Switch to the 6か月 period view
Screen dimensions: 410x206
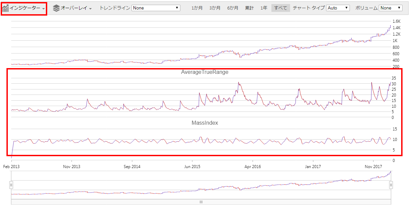232,7
